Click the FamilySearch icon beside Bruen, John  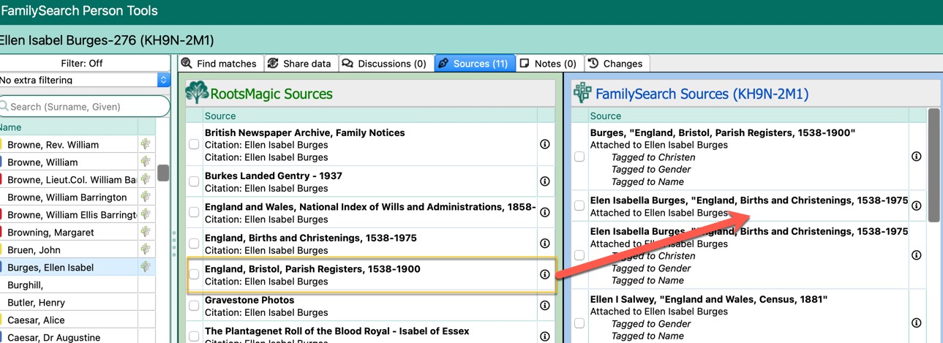pos(146,250)
